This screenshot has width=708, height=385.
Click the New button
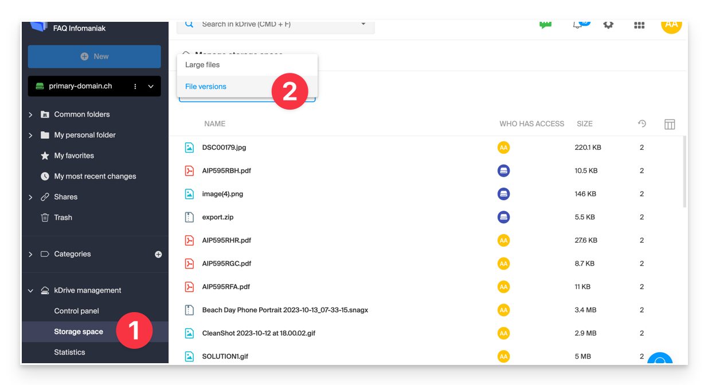[x=94, y=56]
